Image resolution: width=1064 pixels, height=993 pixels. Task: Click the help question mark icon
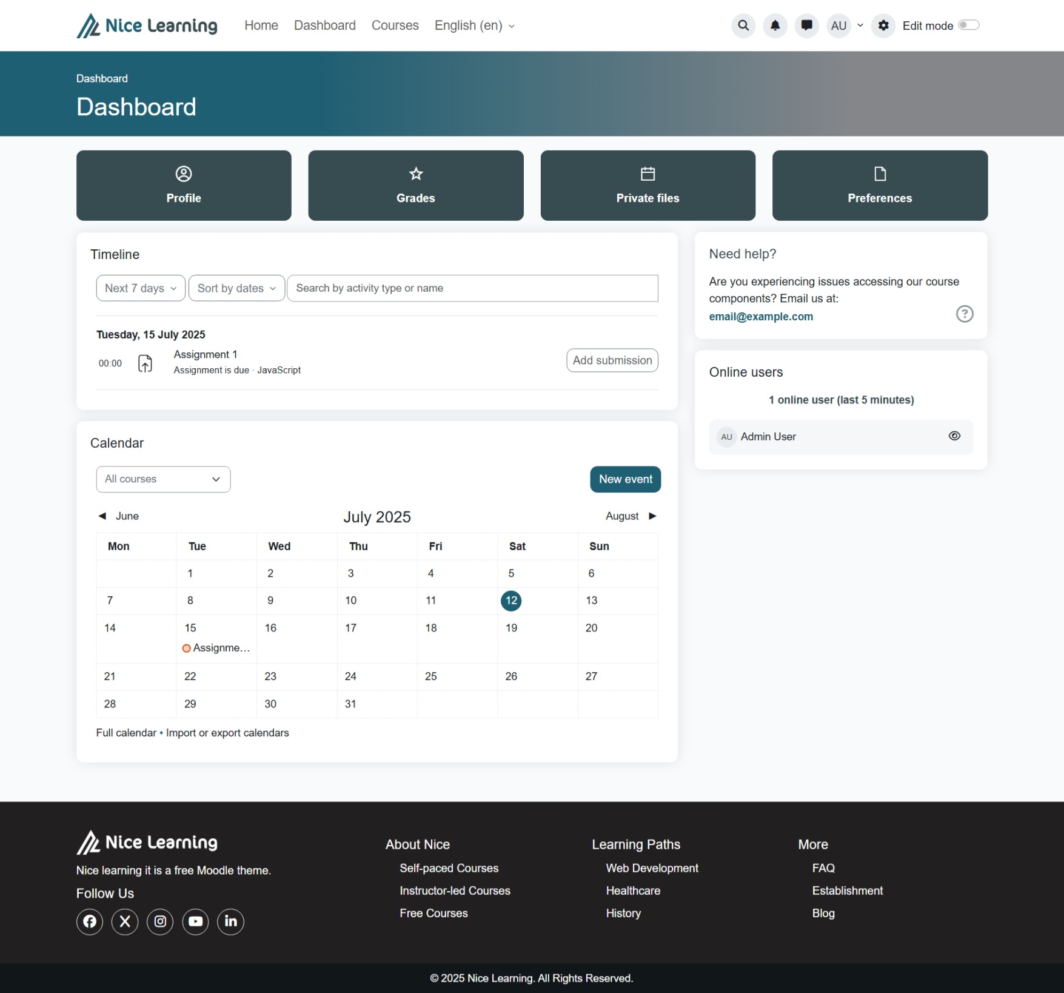[x=964, y=314]
